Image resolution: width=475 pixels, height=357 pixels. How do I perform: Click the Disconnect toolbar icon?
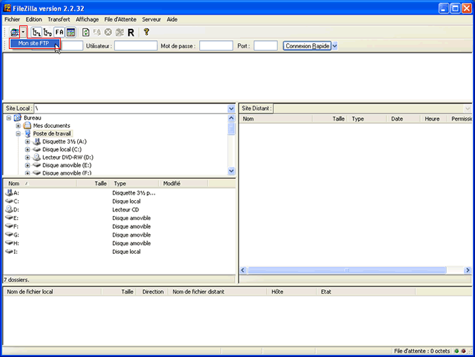click(x=120, y=32)
